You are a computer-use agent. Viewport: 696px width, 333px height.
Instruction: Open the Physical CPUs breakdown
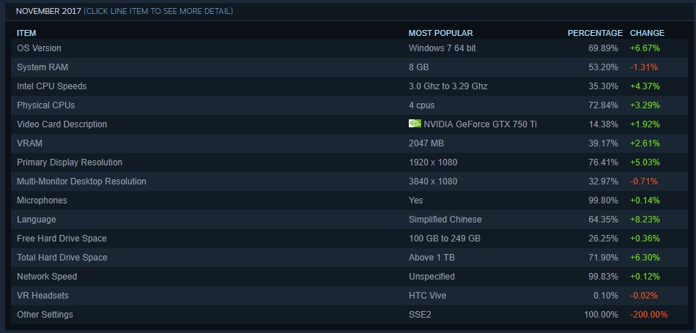pyautogui.click(x=45, y=105)
